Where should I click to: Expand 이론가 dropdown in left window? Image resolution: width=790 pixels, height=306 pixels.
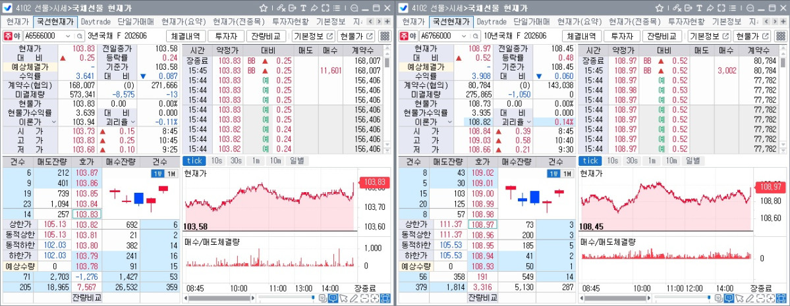pyautogui.click(x=54, y=122)
